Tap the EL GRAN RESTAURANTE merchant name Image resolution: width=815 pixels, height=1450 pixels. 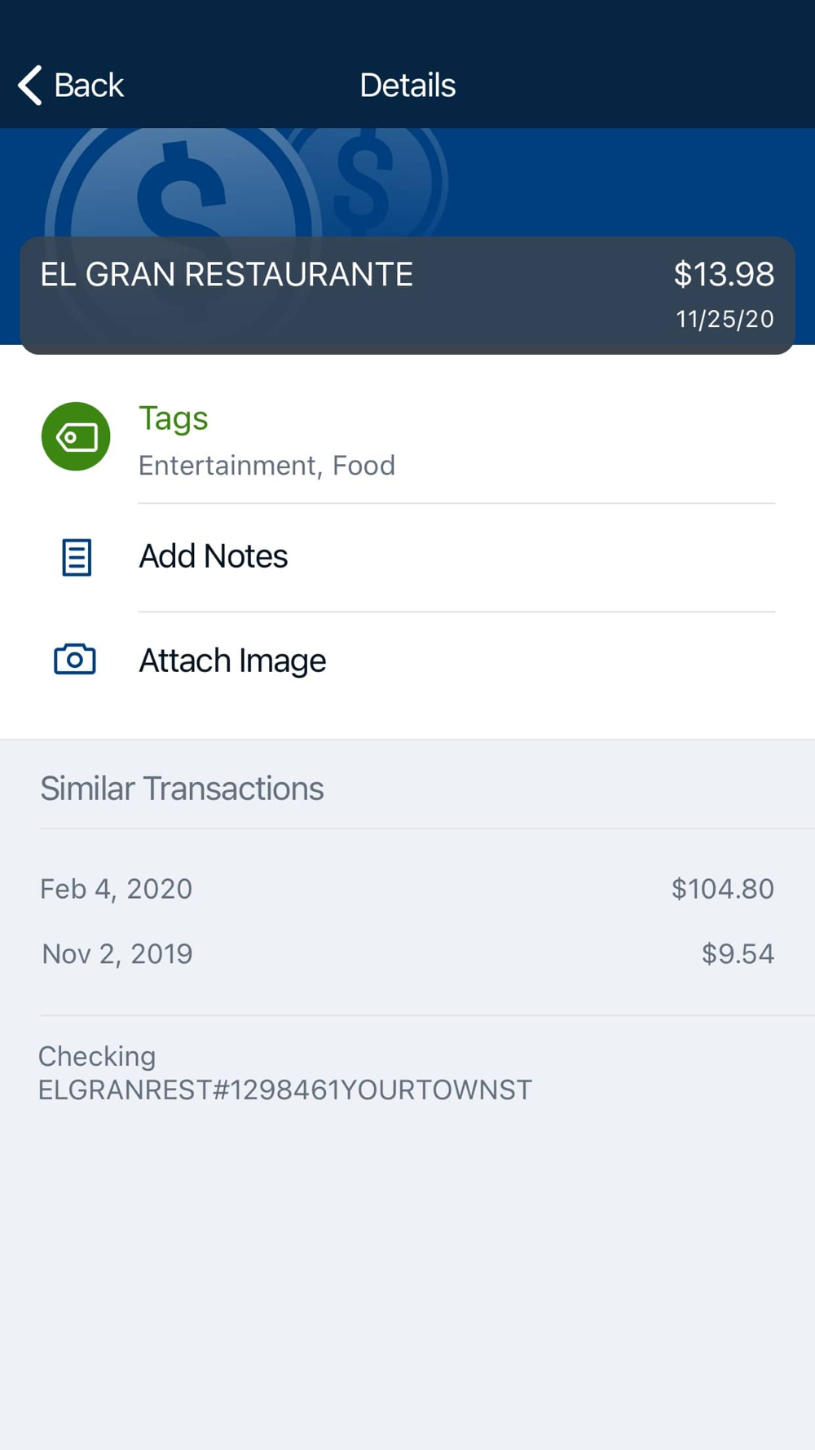point(227,275)
